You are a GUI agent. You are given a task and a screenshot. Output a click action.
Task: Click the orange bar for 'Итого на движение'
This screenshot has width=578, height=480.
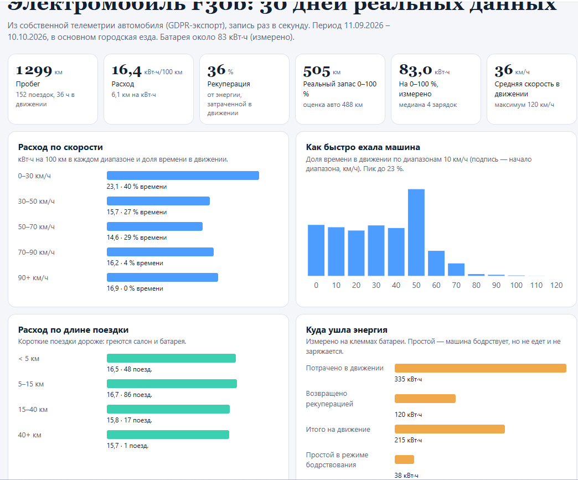450,429
